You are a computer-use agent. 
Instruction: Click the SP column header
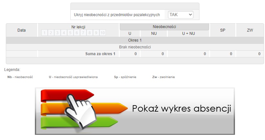coord(223,30)
